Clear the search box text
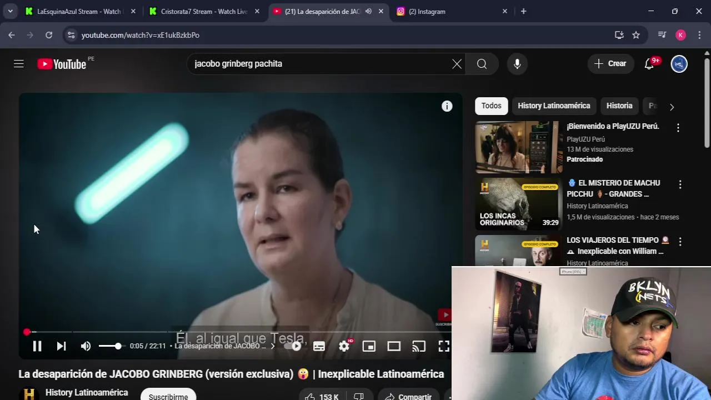711x400 pixels. 457,64
